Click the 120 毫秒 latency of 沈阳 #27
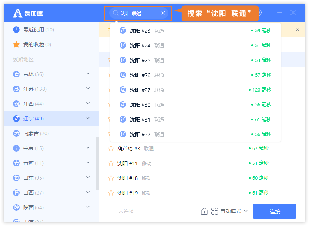Screen dimensions: 309x226 [260, 90]
